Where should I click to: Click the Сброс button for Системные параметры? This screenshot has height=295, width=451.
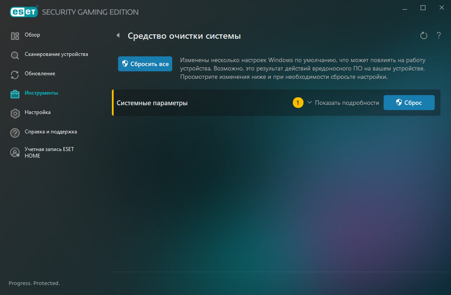pos(409,103)
